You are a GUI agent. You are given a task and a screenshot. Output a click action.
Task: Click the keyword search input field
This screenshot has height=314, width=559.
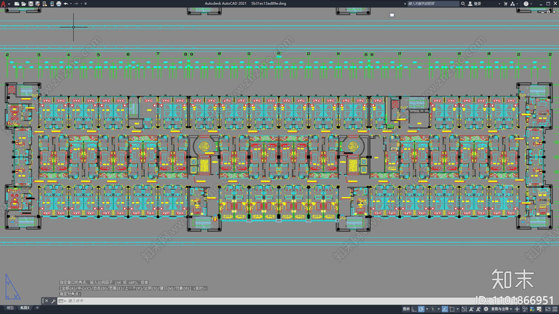pyautogui.click(x=433, y=3)
